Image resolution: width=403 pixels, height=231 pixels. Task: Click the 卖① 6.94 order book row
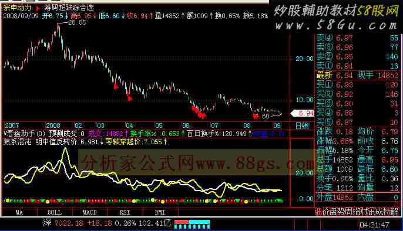[x=358, y=66]
